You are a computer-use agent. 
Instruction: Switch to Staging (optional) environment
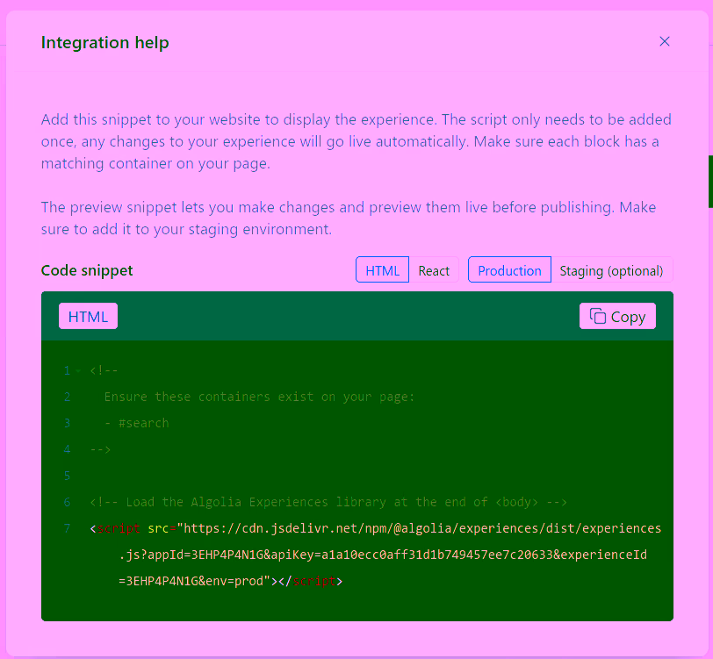point(612,270)
